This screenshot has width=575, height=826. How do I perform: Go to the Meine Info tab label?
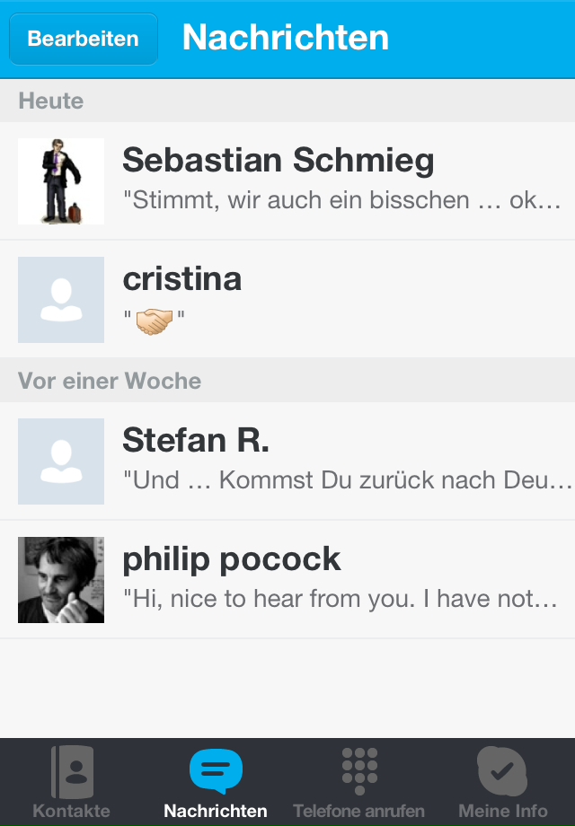coord(502,811)
